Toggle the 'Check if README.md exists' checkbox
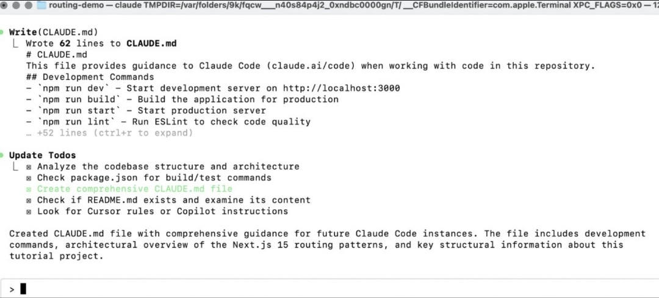 point(29,200)
